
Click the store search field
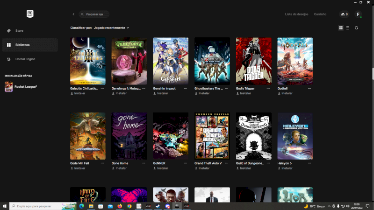96,14
